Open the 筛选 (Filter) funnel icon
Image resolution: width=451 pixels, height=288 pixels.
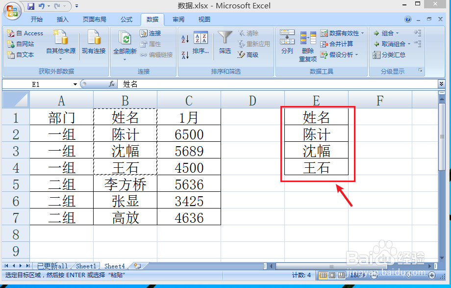pyautogui.click(x=224, y=39)
